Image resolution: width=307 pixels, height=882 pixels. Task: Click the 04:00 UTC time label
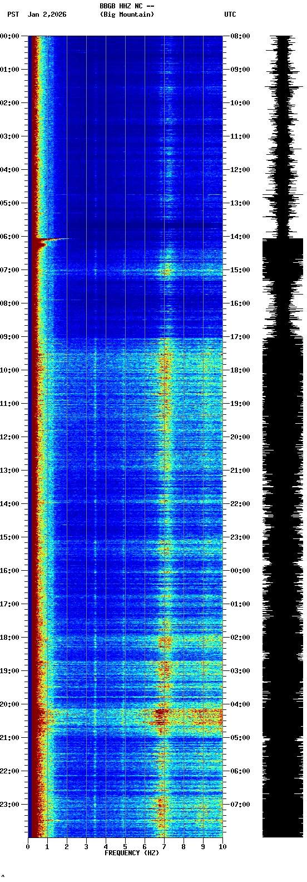pos(240,704)
